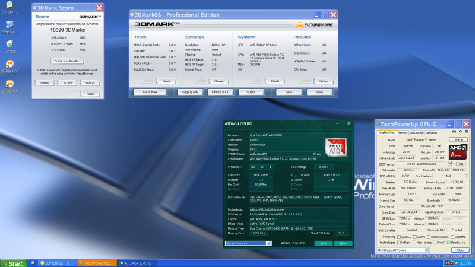
Task: Toggle the DirectCompute checkbox
Action: click(429, 237)
